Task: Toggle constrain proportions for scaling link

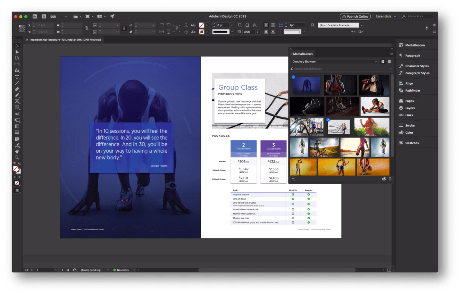Action: (124, 28)
